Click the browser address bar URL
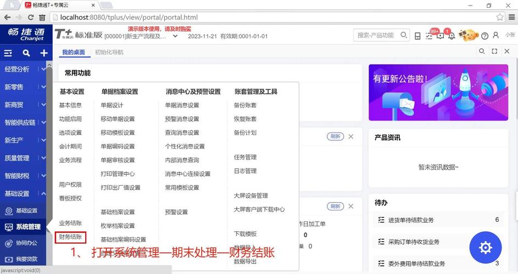Image resolution: width=518 pixels, height=274 pixels. (129, 17)
